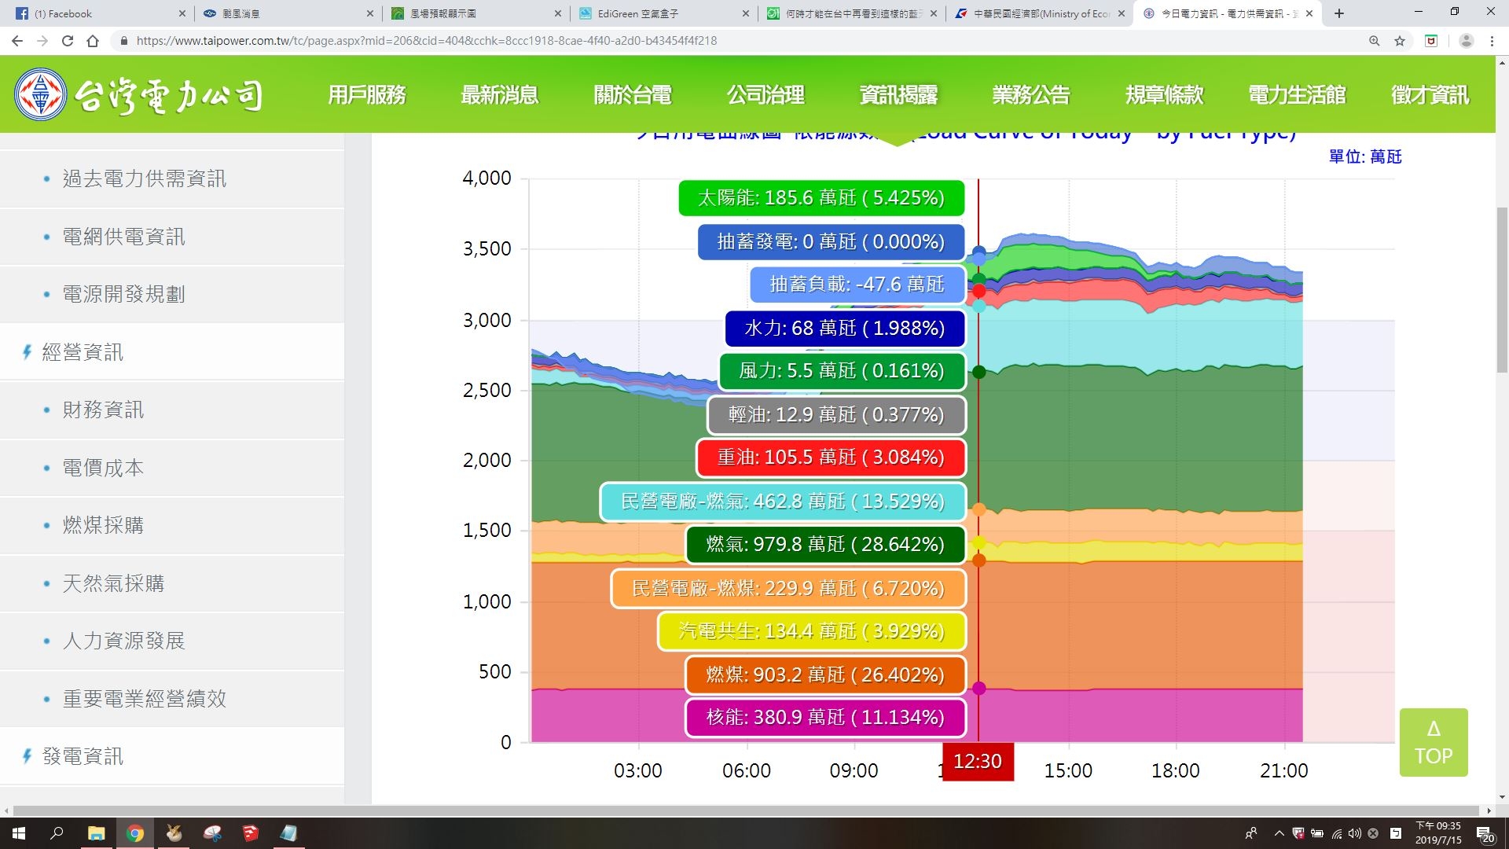Open the 關於台電 menu
Image resolution: width=1509 pixels, height=849 pixels.
pos(633,95)
